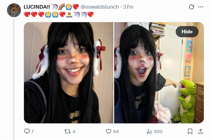The image size is (213, 140).
Task: Click the 620 views count
Action: pos(158,131)
